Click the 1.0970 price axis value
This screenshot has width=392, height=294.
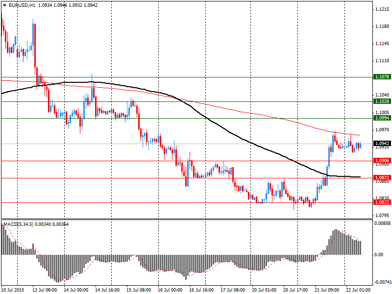[x=382, y=129]
